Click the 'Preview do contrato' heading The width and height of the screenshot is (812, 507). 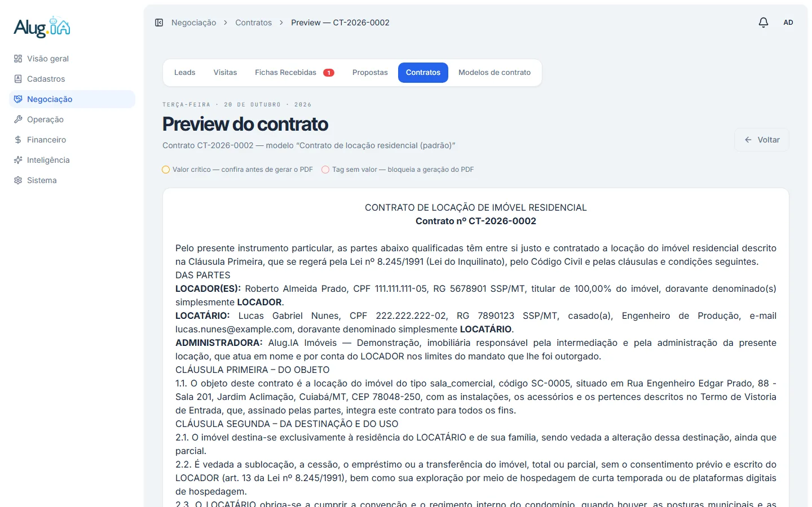[245, 124]
